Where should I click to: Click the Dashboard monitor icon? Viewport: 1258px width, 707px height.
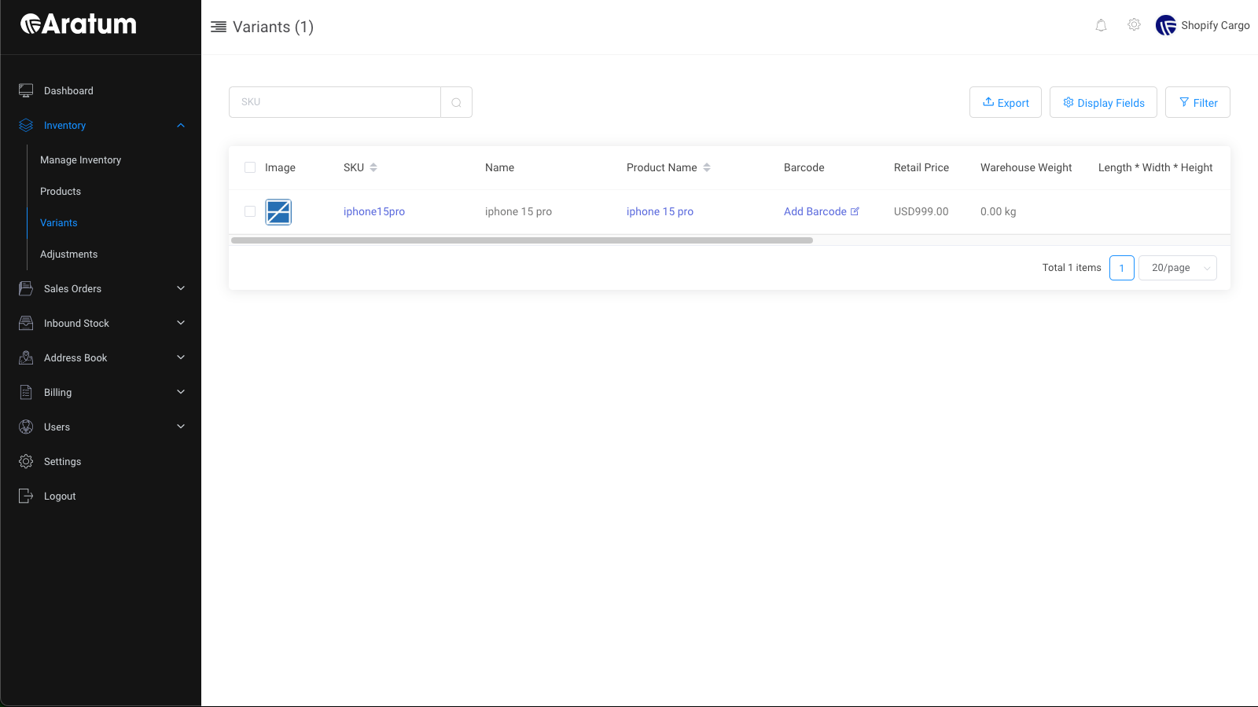pos(26,90)
